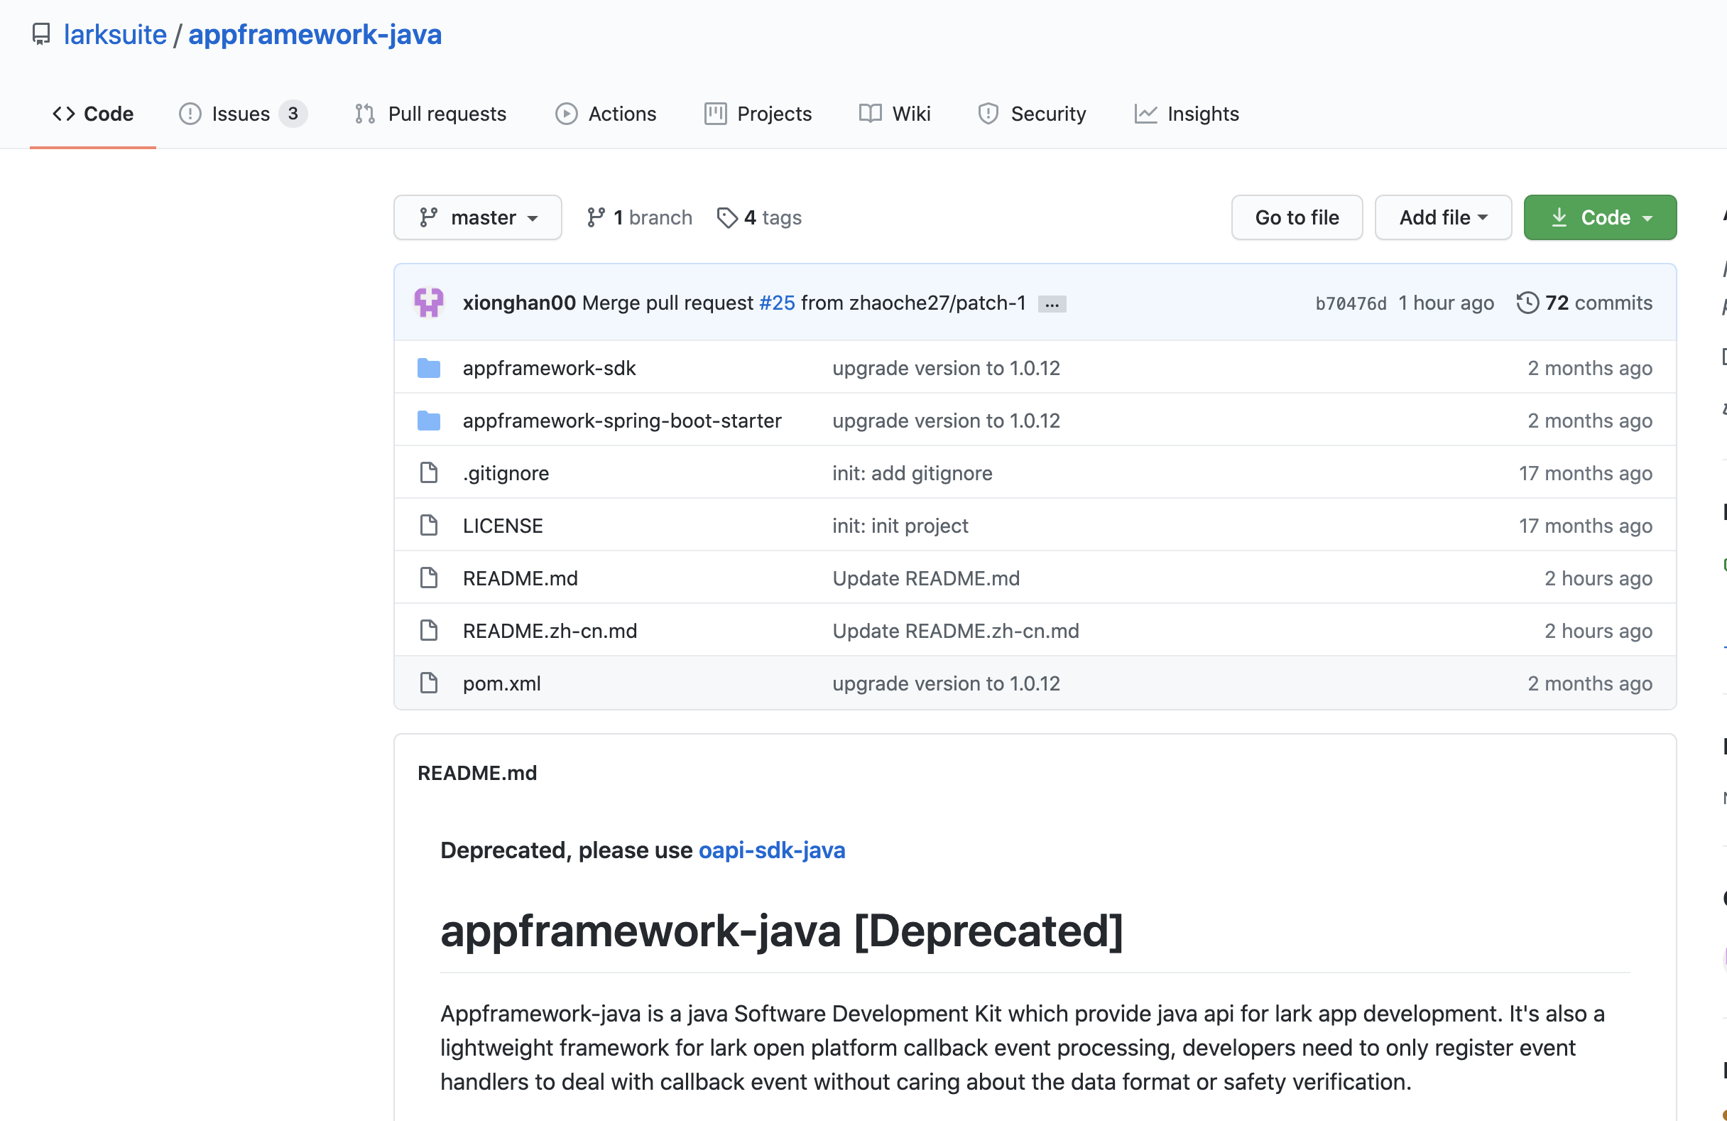Click the '2 hours ago' timestamp for README.md
Image resolution: width=1727 pixels, height=1121 pixels.
1598,578
